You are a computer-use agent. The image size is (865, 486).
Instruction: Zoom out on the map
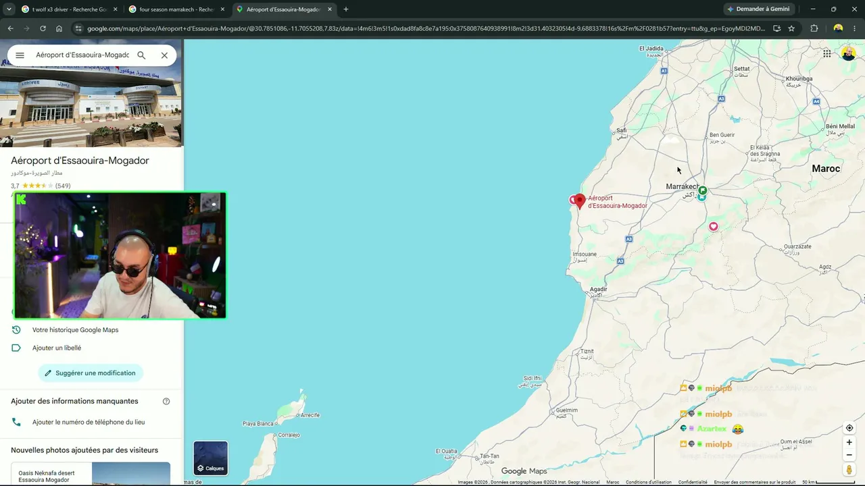[849, 455]
